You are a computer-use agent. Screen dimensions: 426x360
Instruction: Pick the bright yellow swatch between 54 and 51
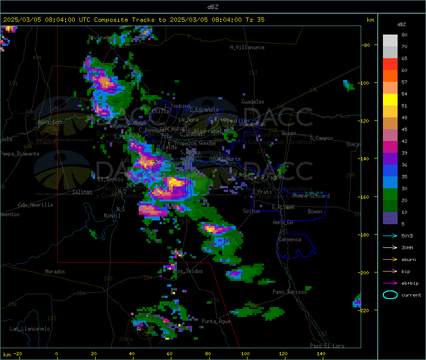click(x=390, y=100)
